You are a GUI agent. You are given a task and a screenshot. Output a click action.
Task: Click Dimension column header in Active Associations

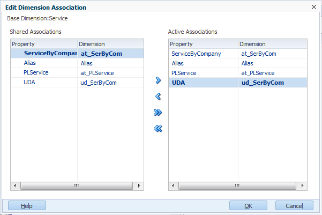[x=273, y=44]
